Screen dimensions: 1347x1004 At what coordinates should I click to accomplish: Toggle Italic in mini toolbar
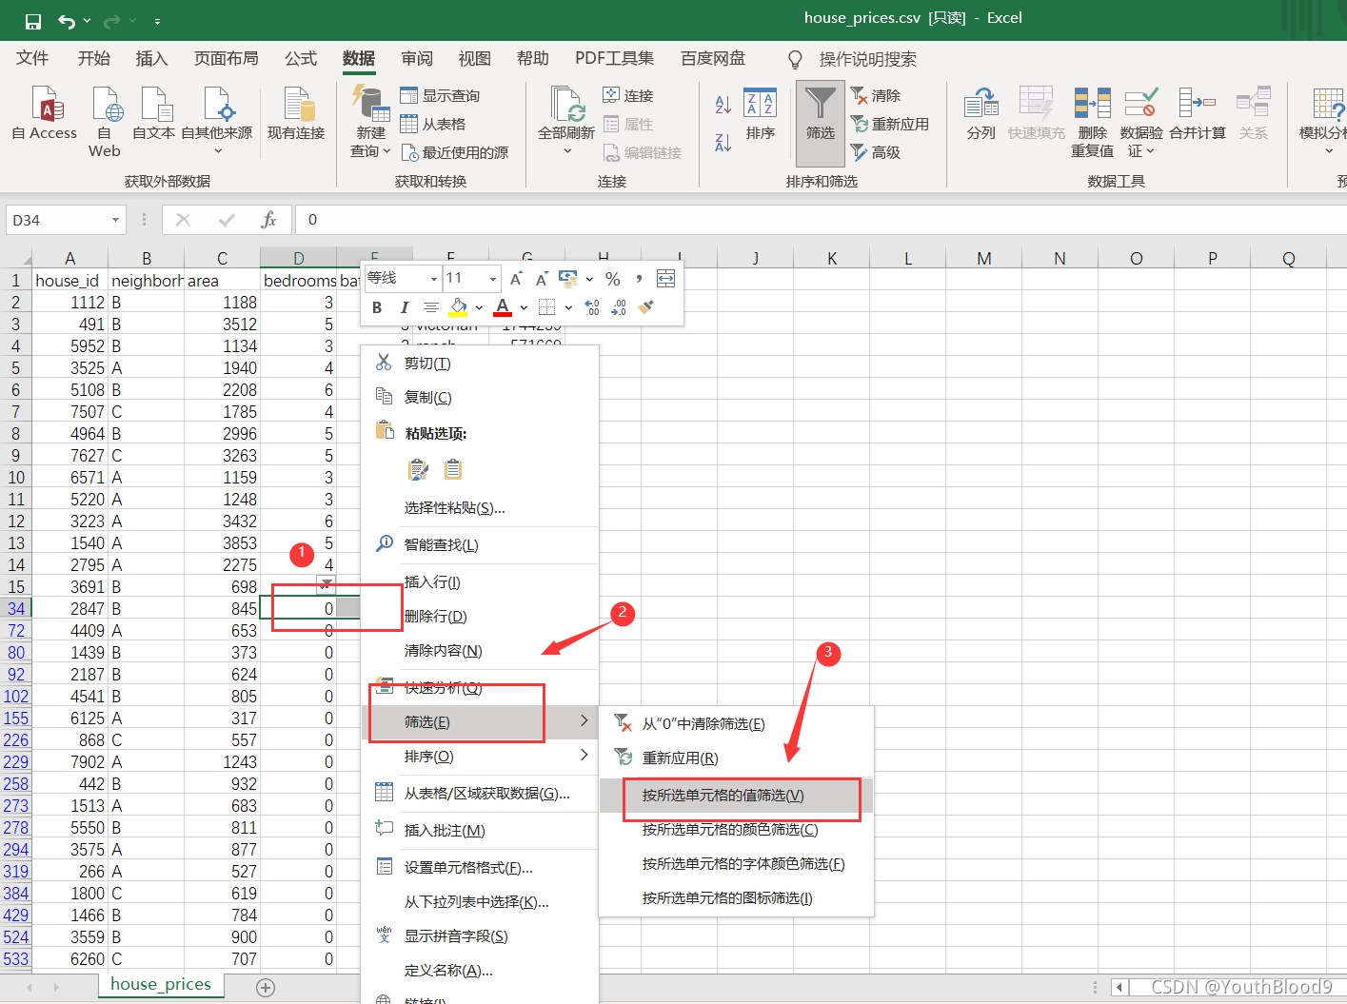(404, 307)
